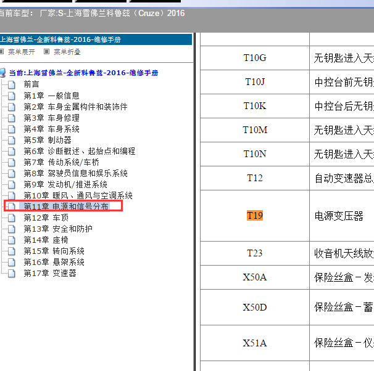Open chapter 第9章 发动机/推进系统
Screen dimensions: 374x371
(x=65, y=184)
